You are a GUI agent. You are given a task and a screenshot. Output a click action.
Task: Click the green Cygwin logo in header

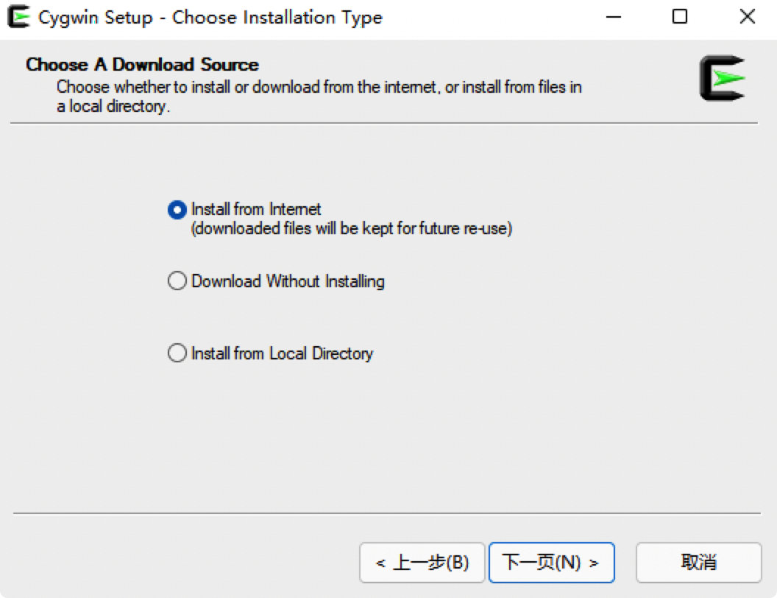723,78
